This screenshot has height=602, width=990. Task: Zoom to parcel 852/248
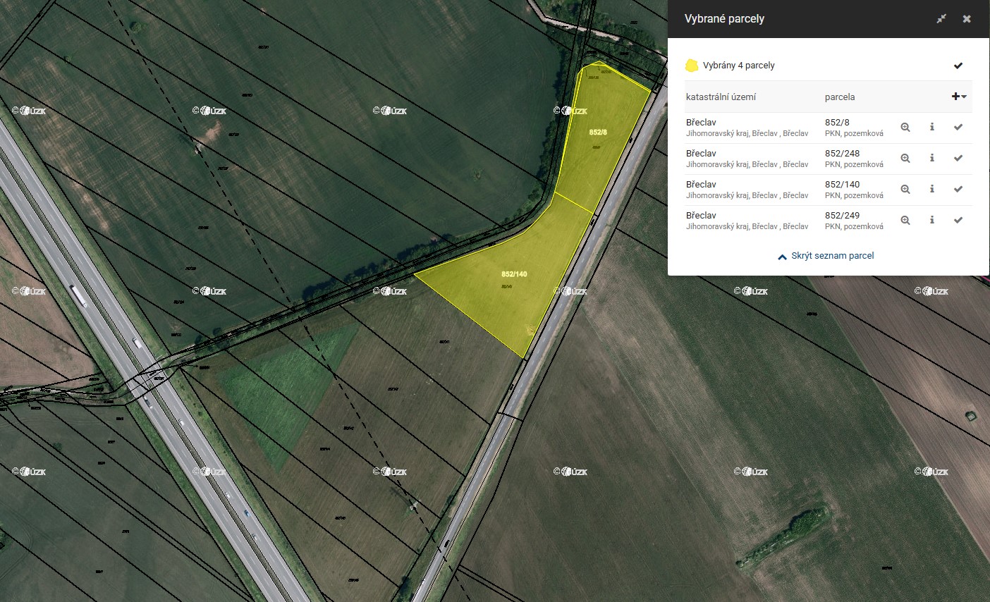[x=905, y=159]
